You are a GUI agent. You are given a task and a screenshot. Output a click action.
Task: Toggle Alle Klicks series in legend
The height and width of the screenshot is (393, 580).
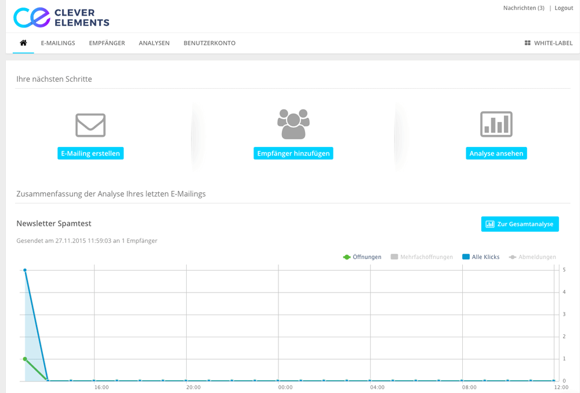(x=481, y=257)
